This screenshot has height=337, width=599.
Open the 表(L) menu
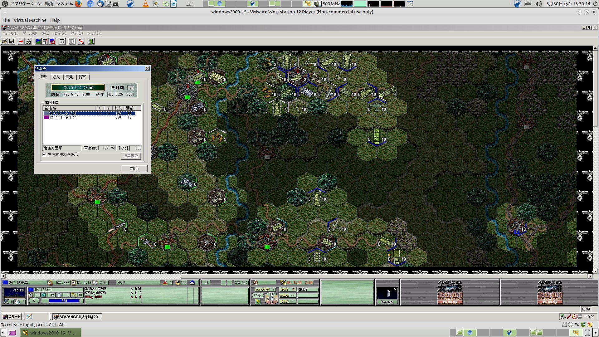(x=45, y=33)
